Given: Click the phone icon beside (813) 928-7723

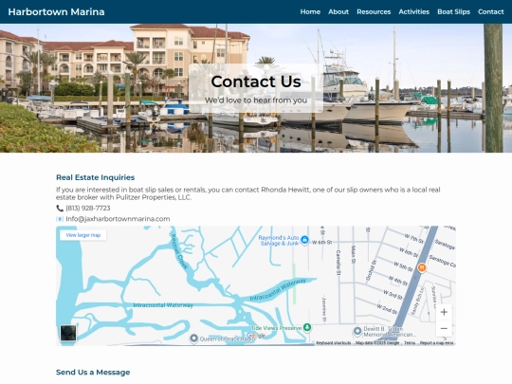Looking at the screenshot, I should coord(60,208).
